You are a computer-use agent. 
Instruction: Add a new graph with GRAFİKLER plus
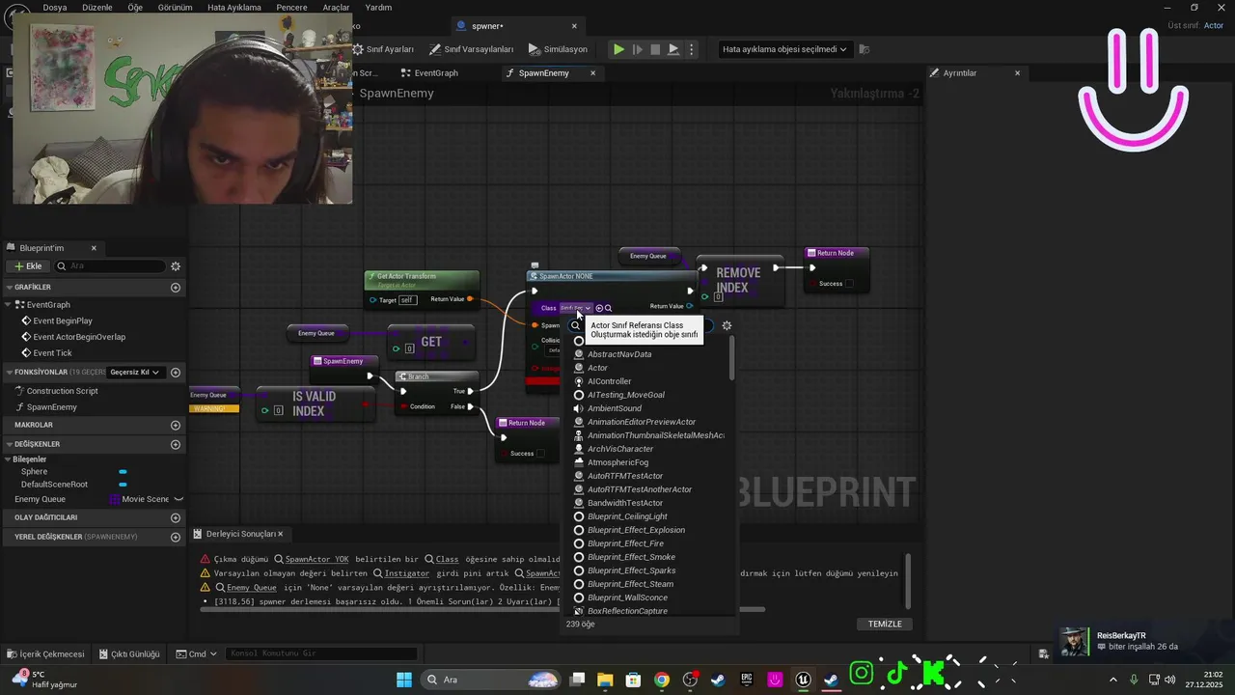click(x=176, y=288)
